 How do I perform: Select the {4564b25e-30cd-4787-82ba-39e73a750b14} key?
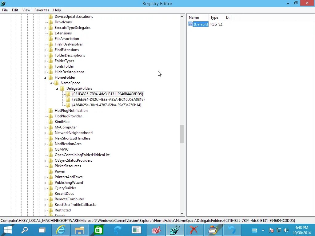(107, 105)
